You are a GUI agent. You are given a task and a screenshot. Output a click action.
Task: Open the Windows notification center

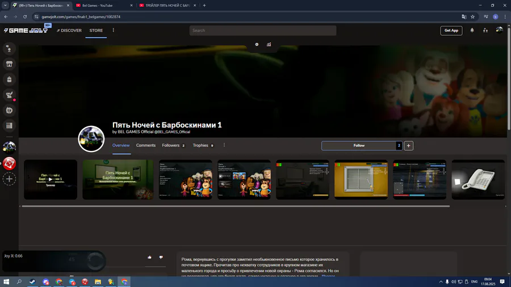pyautogui.click(x=502, y=282)
